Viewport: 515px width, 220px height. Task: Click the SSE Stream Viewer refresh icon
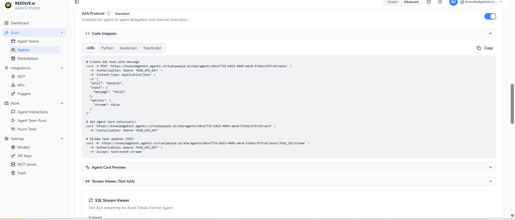click(91, 200)
